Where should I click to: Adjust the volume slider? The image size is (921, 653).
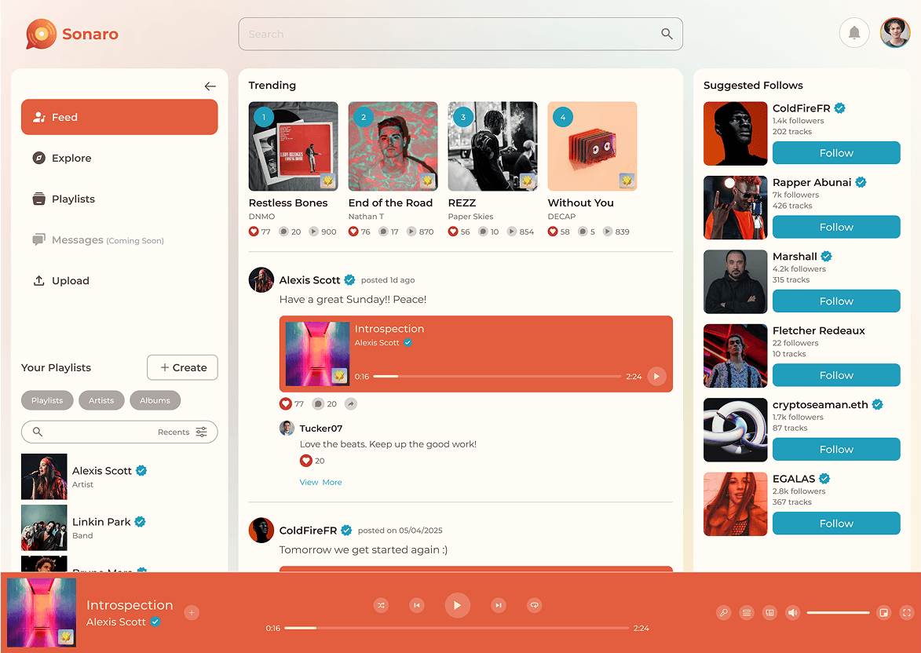(x=838, y=612)
